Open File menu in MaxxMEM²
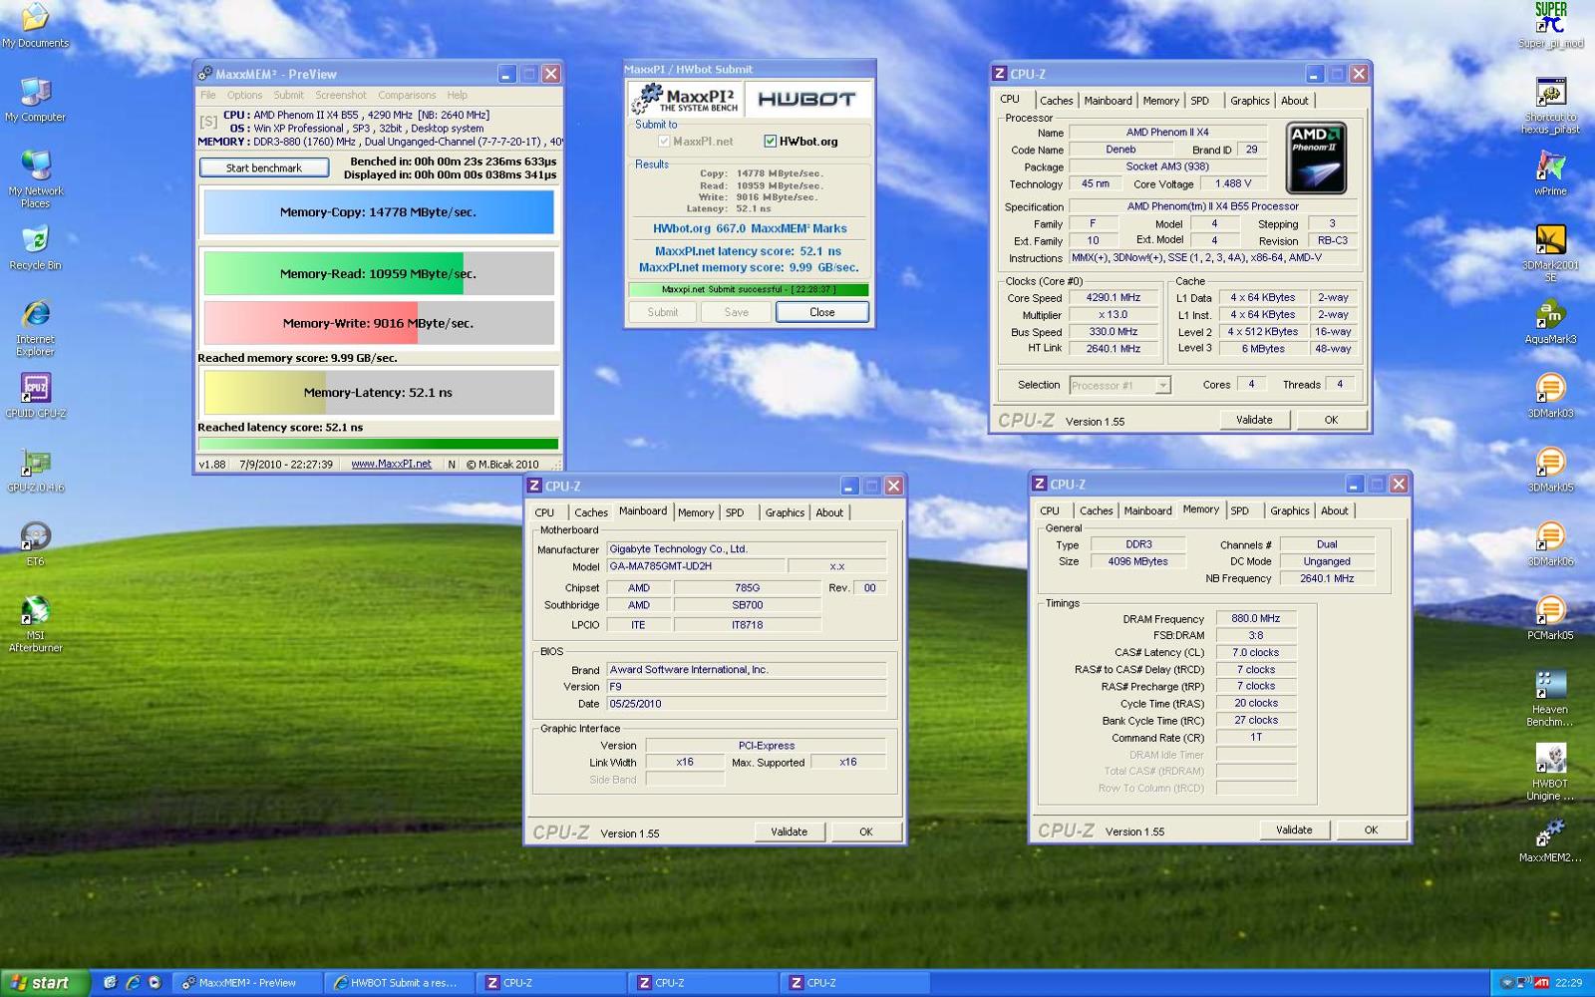This screenshot has height=997, width=1595. [x=207, y=95]
